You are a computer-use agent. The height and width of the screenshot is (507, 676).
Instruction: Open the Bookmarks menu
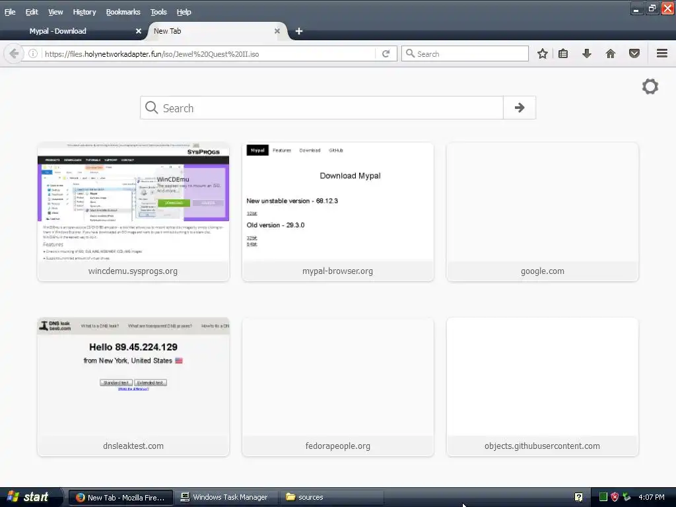click(x=123, y=12)
